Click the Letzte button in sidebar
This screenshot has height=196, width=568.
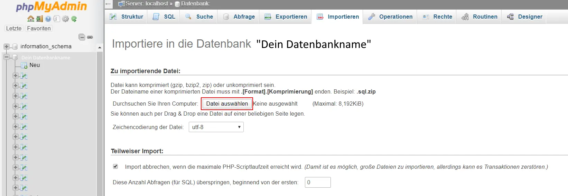tap(14, 28)
